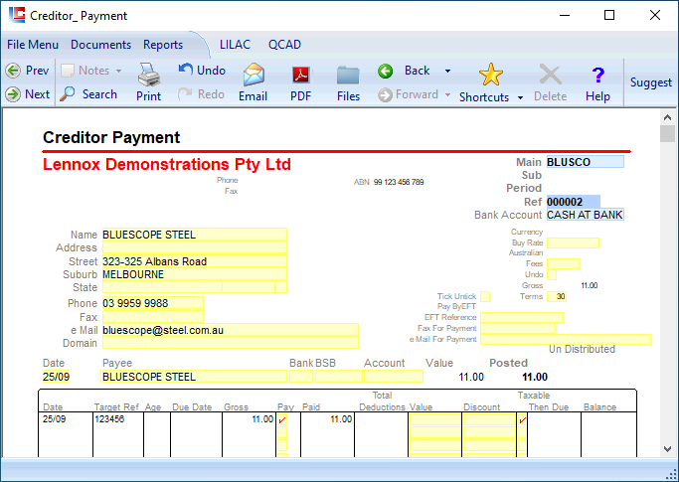Click the Total Deductions Value cell, first row
Viewport: 679px width, 482px height.
[434, 419]
